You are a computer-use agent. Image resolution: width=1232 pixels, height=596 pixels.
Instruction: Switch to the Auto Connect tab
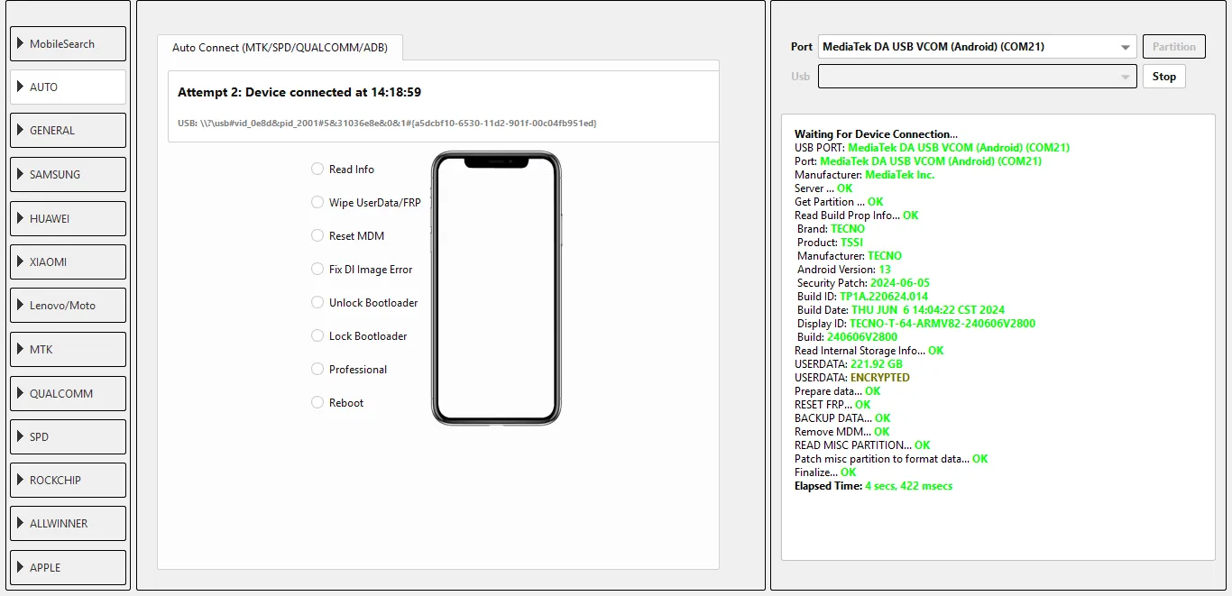280,48
